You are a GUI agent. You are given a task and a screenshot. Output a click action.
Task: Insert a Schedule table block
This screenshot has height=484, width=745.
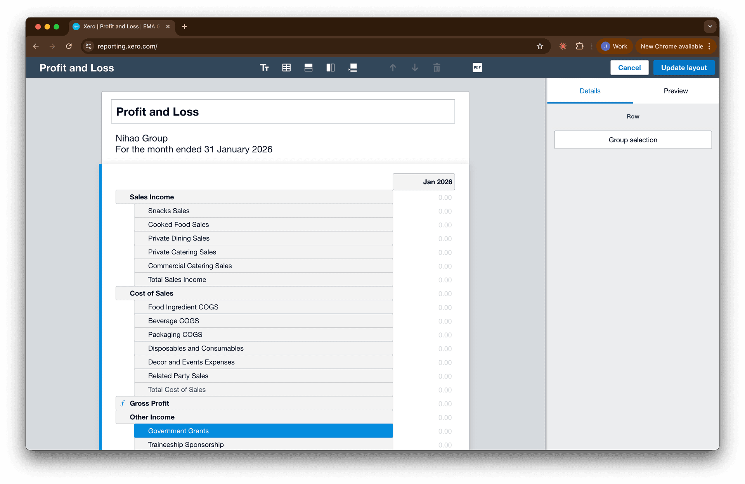[286, 67]
